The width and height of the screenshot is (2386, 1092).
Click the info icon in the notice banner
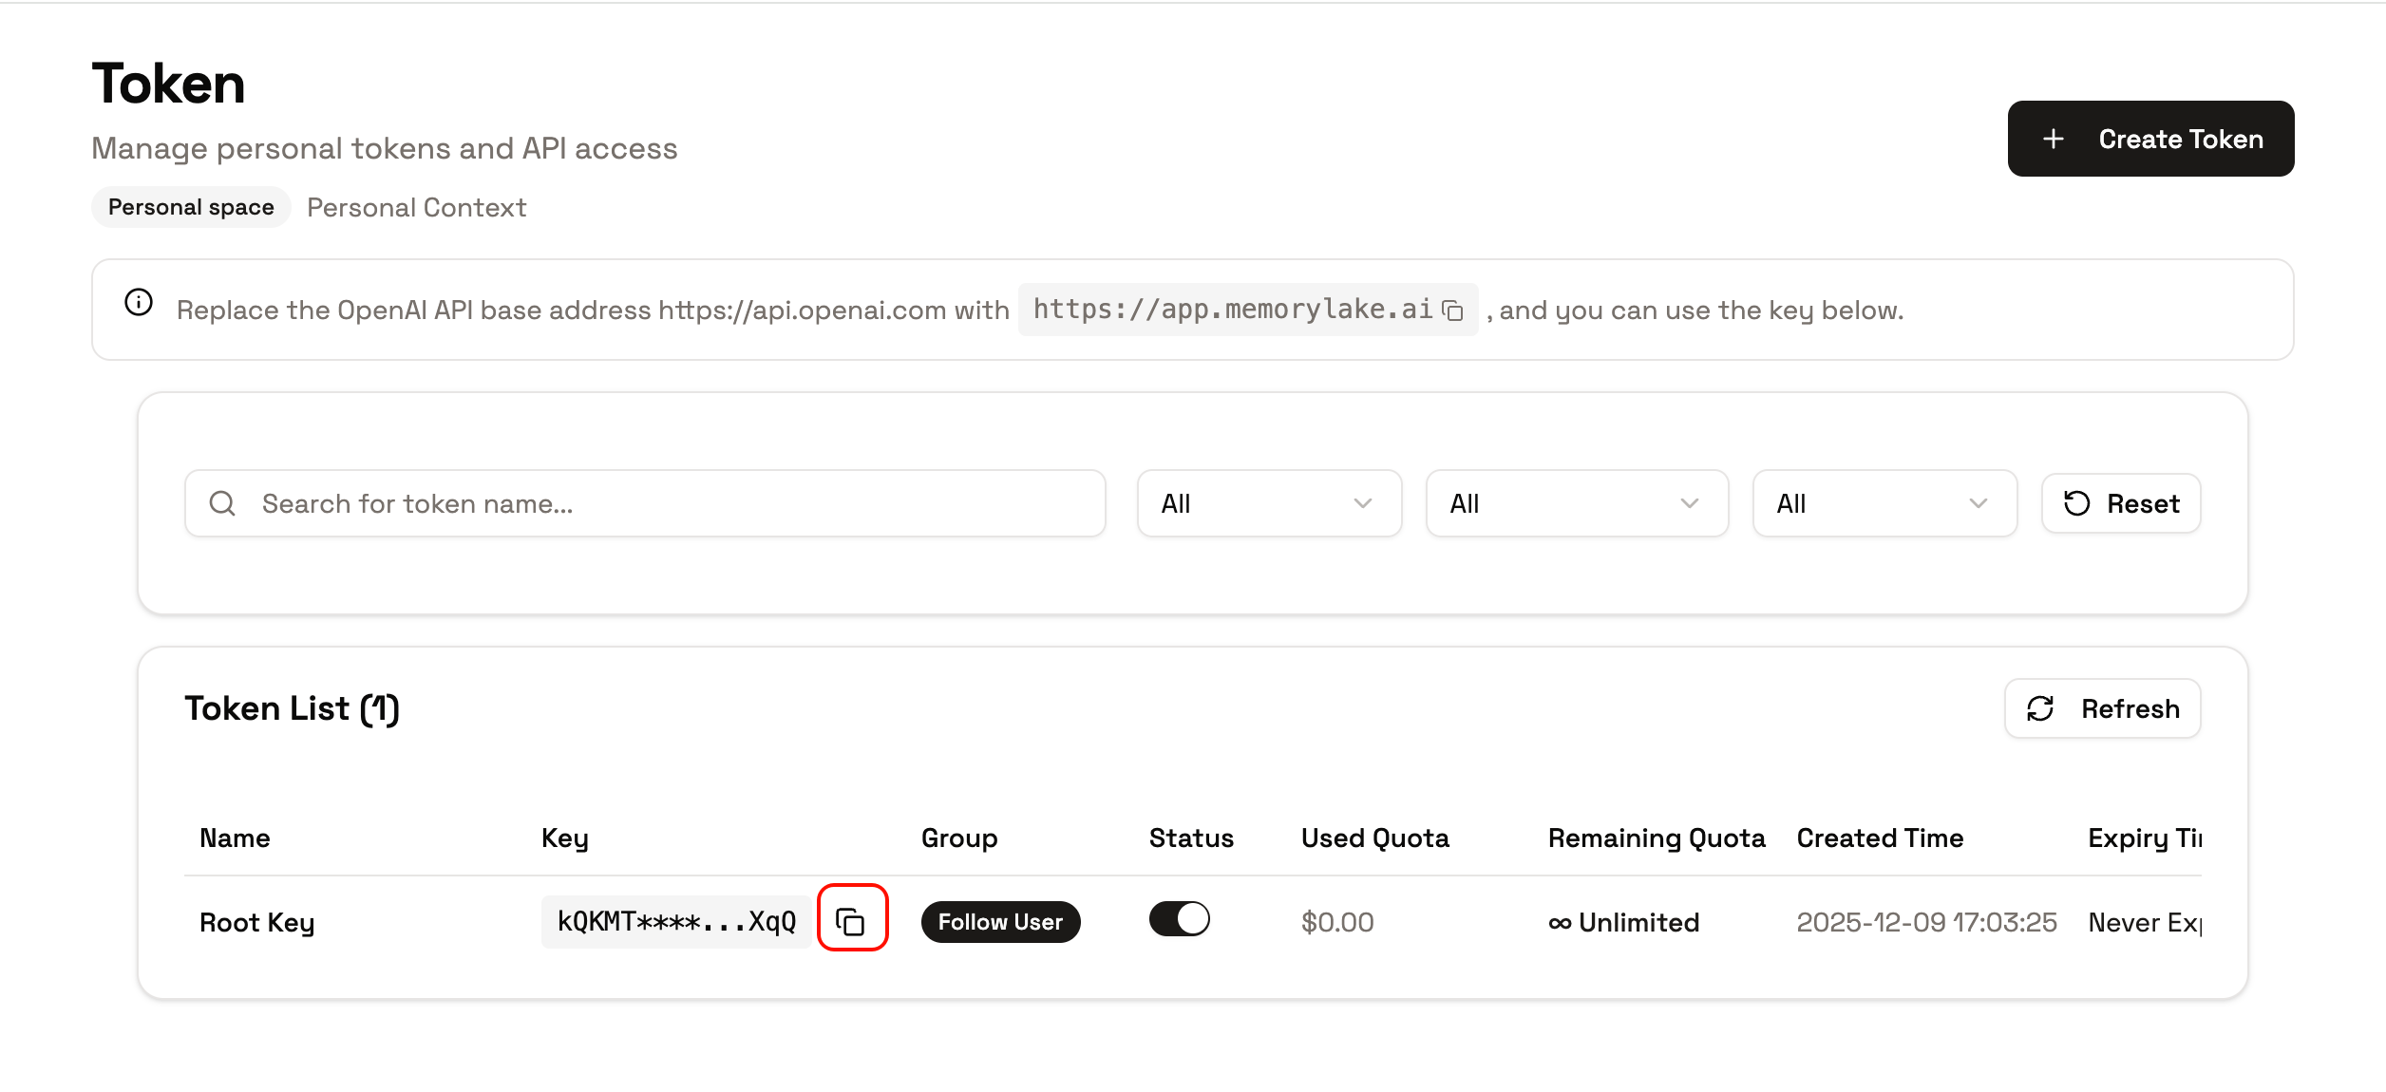click(138, 305)
